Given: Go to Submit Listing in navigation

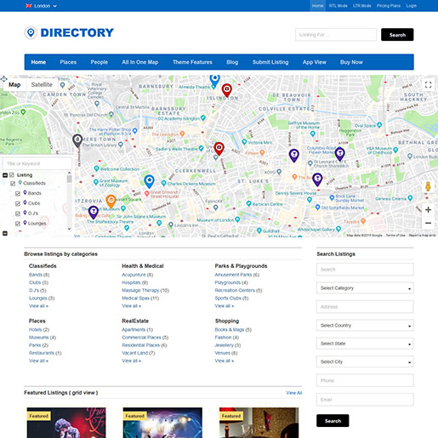Looking at the screenshot, I should 270,62.
